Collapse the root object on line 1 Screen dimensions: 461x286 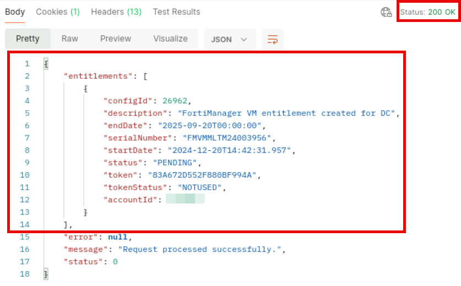tap(46, 64)
